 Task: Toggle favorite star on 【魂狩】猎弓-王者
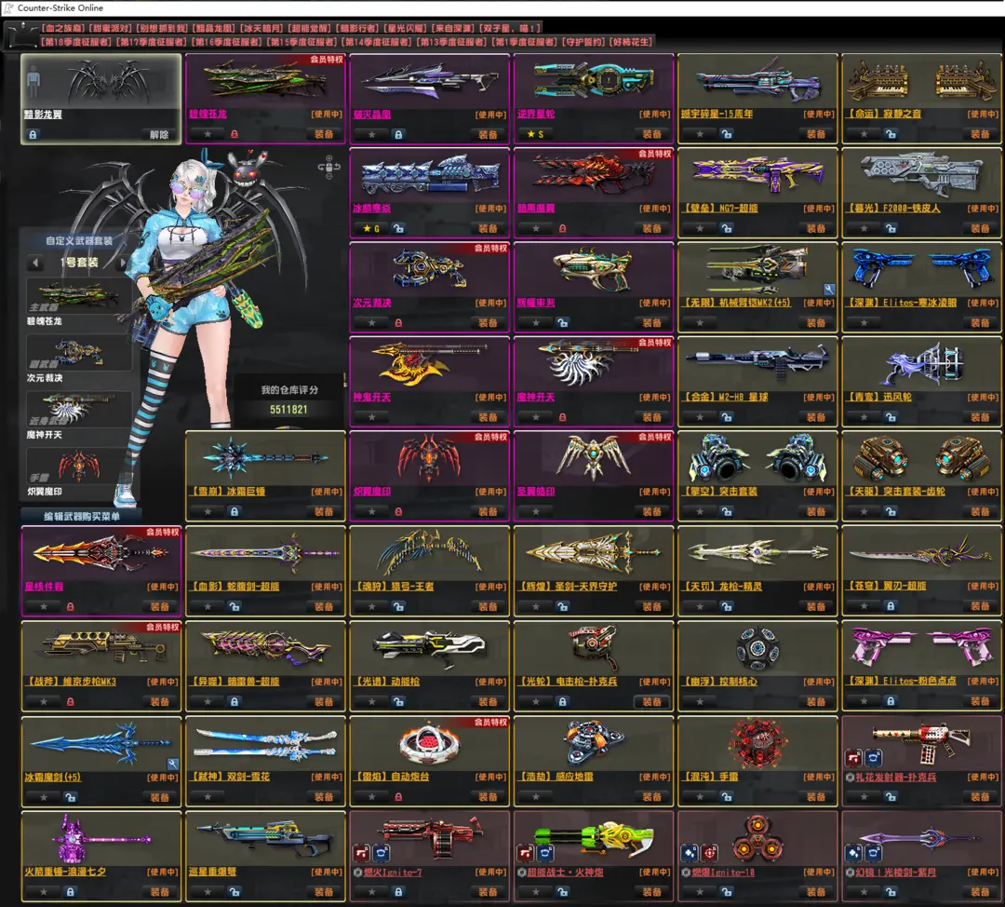(x=371, y=606)
